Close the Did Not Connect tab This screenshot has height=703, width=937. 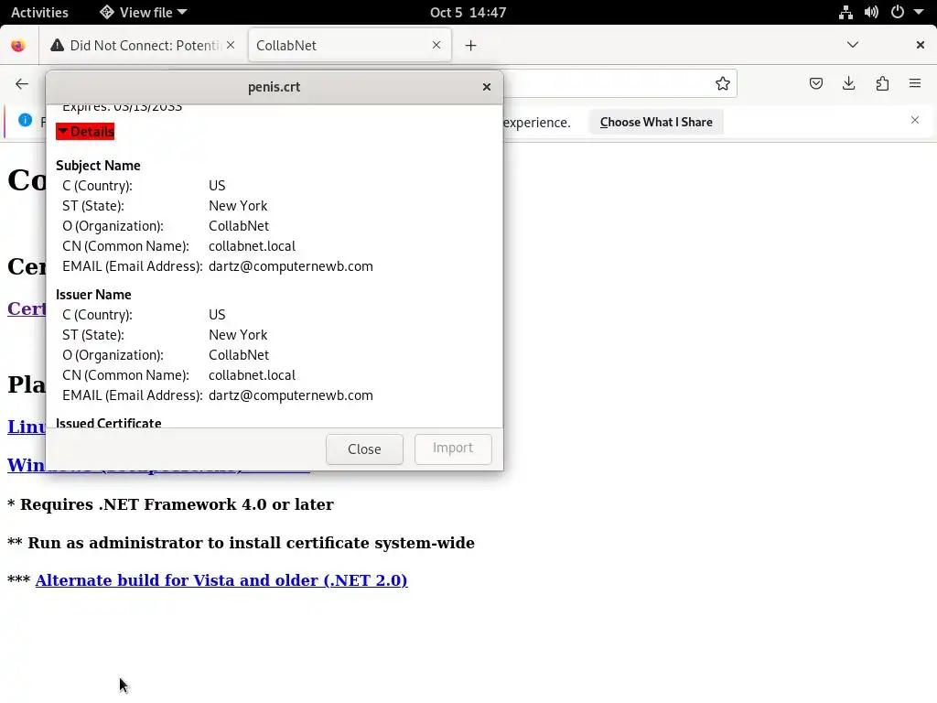pos(231,46)
